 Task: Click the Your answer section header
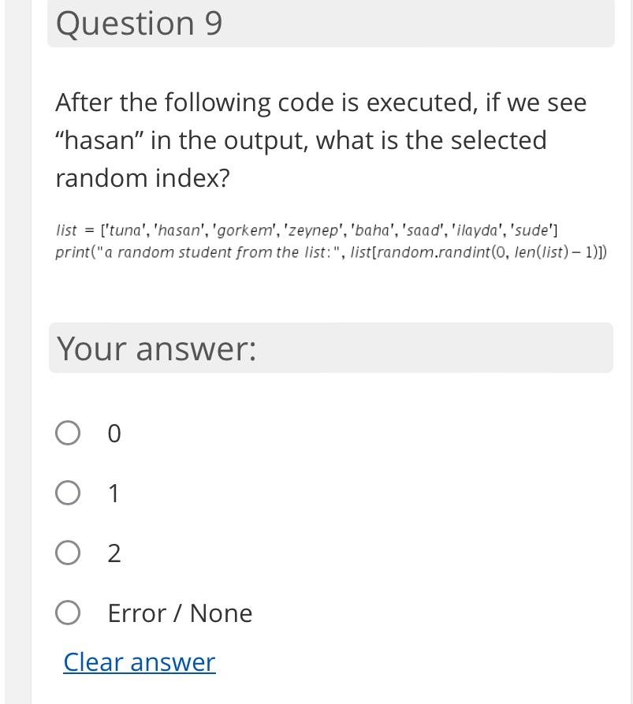(x=155, y=348)
